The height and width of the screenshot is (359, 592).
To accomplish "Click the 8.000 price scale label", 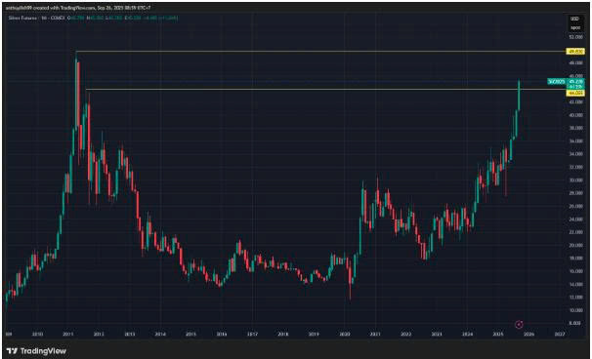I will 575,323.
